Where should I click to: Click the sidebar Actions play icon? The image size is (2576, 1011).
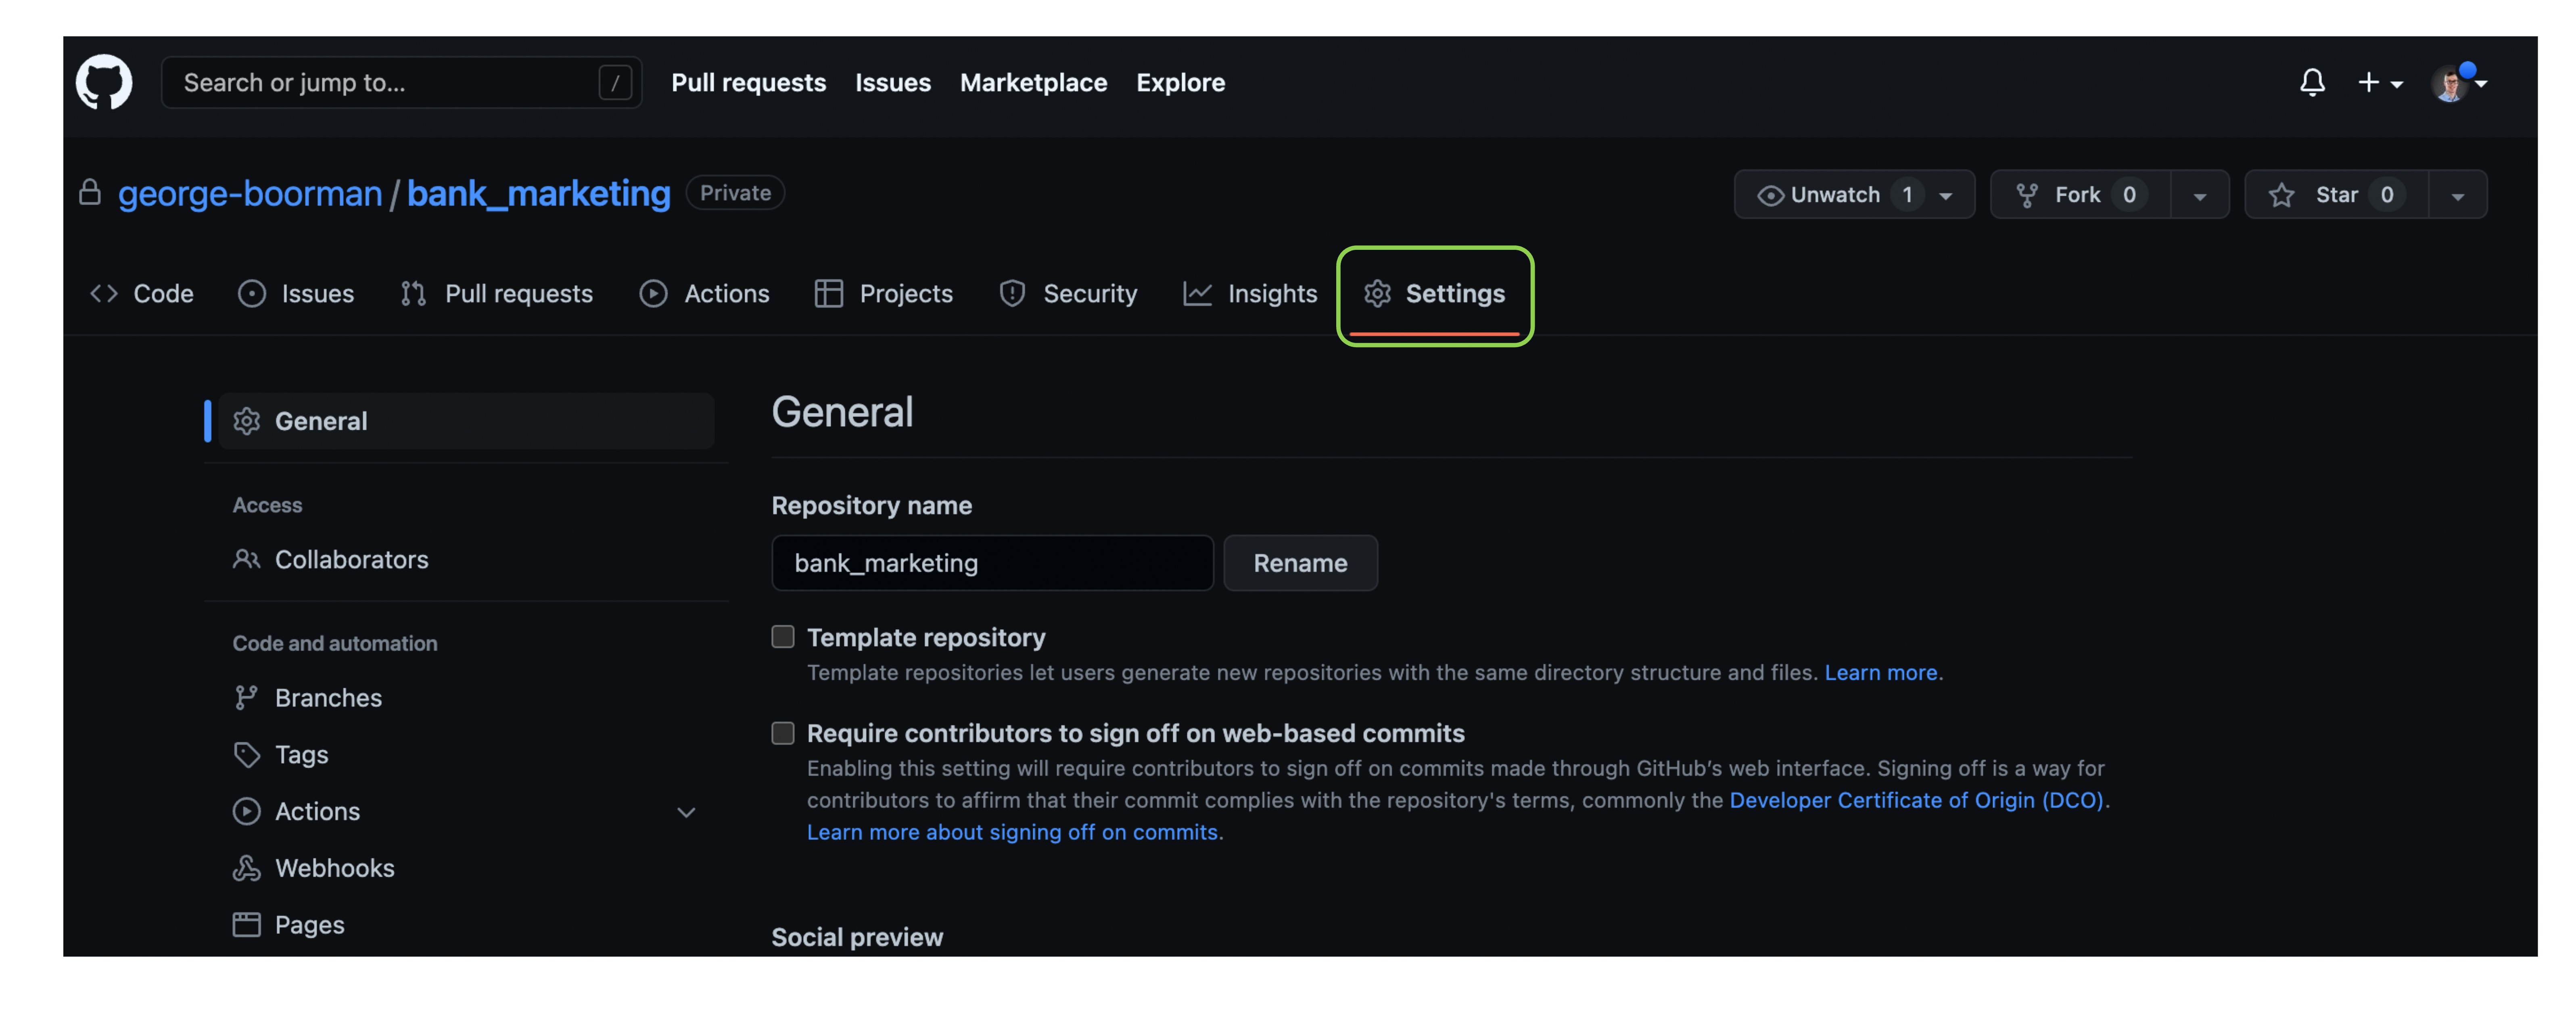coord(247,811)
